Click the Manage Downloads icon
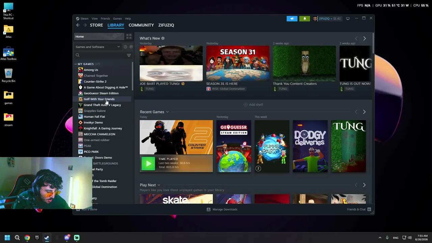Image resolution: width=432 pixels, height=243 pixels. (209, 209)
